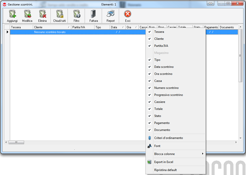Open the Report printer icon
Screen dimensions: 246x175
click(x=111, y=14)
